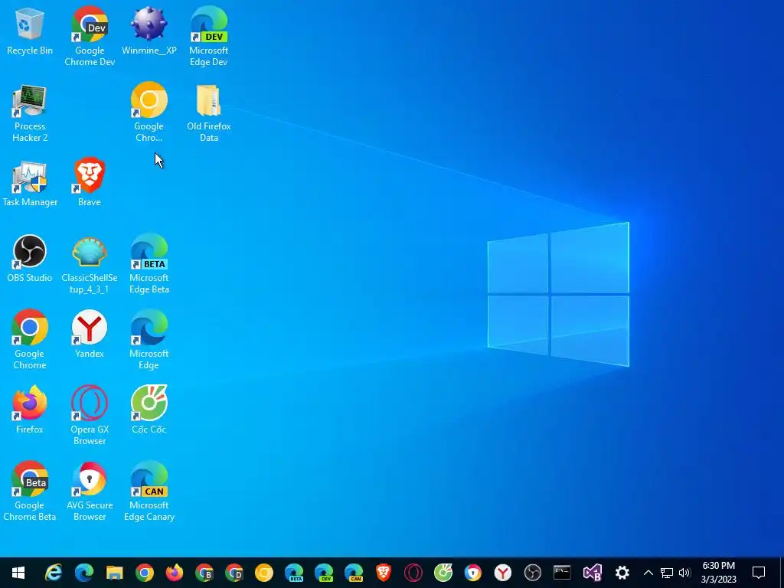Open the volume speaker tray icon
Image resolution: width=784 pixels, height=588 pixels.
(684, 573)
